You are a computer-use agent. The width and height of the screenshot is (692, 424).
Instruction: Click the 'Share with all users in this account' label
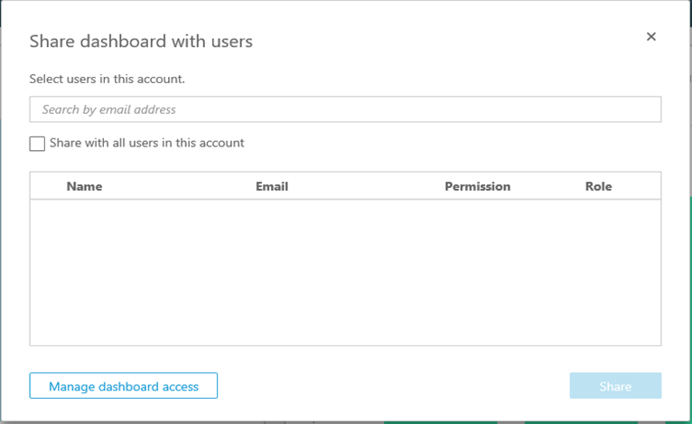pyautogui.click(x=146, y=143)
